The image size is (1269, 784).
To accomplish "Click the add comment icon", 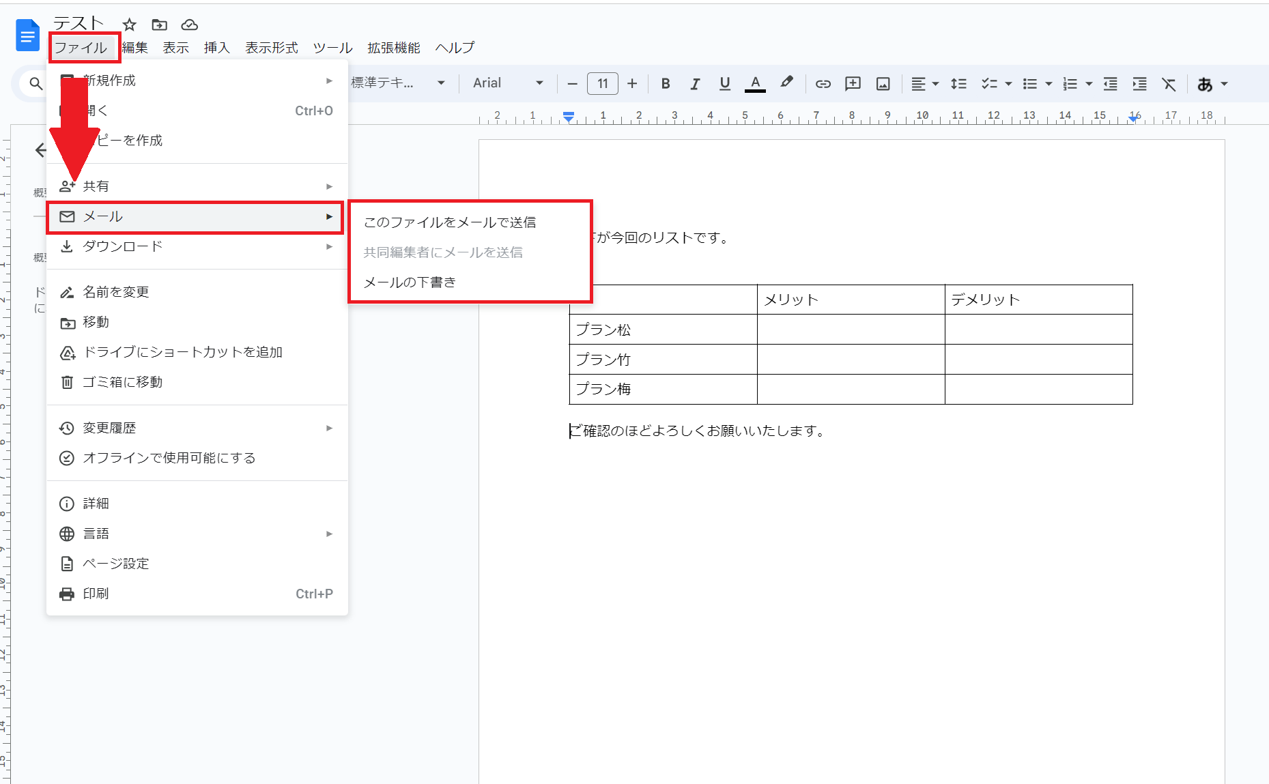I will [853, 83].
